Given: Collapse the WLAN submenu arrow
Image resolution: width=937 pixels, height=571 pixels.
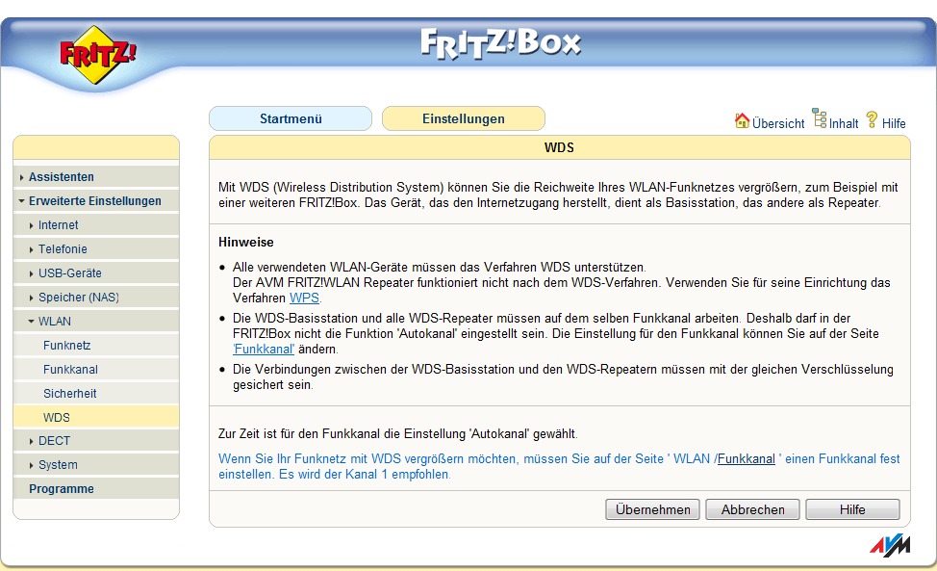Looking at the screenshot, I should pyautogui.click(x=31, y=321).
